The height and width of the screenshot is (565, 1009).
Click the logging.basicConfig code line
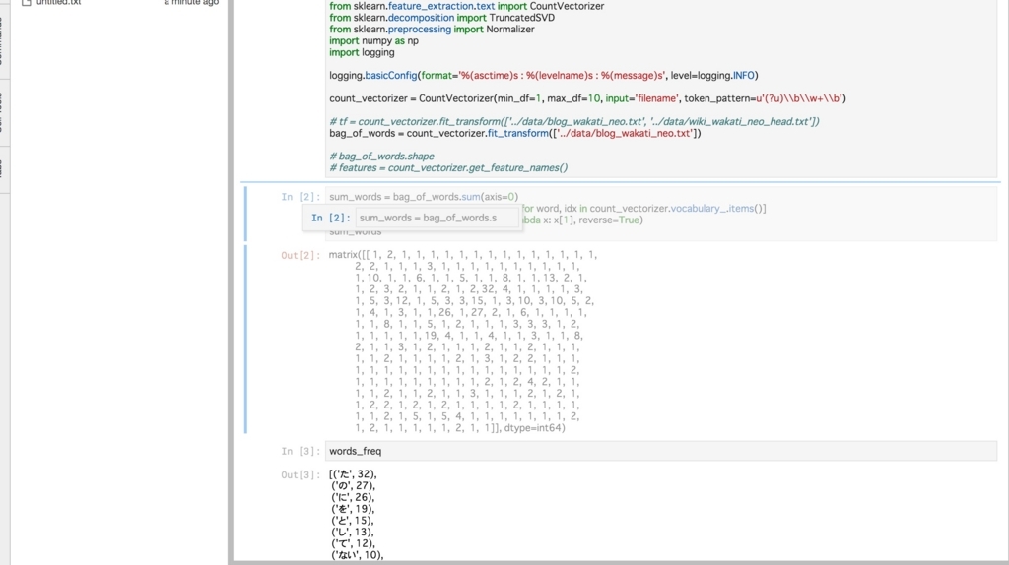[x=544, y=76]
